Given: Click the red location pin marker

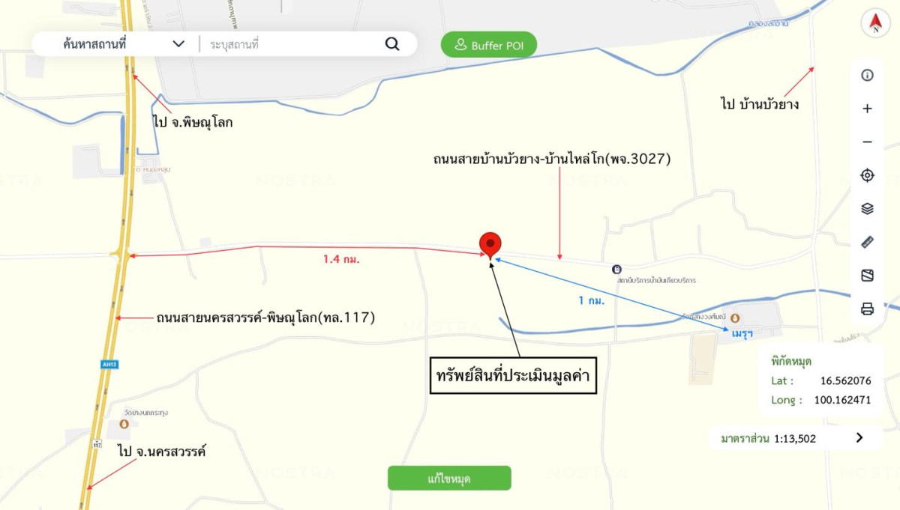Looking at the screenshot, I should (490, 246).
